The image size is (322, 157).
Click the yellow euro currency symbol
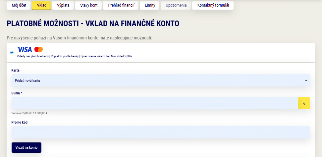pyautogui.click(x=304, y=103)
